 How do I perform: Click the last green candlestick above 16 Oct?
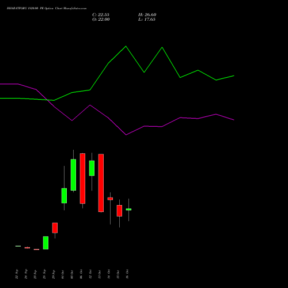[128, 210]
